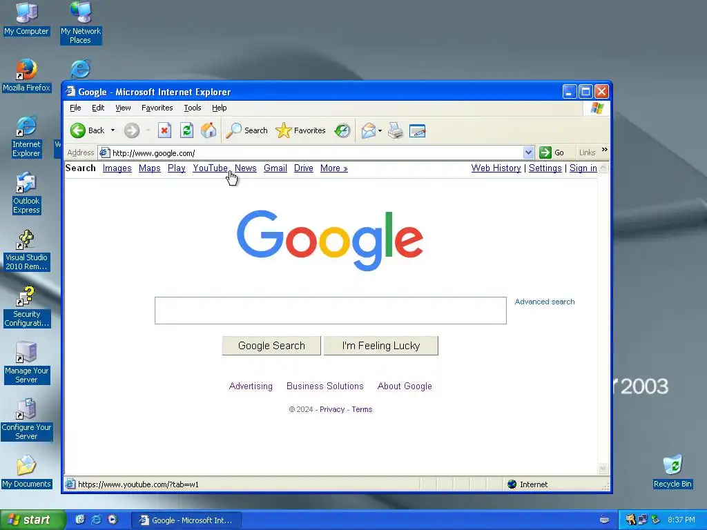
Task: Click the address bar URL field
Action: pos(316,153)
